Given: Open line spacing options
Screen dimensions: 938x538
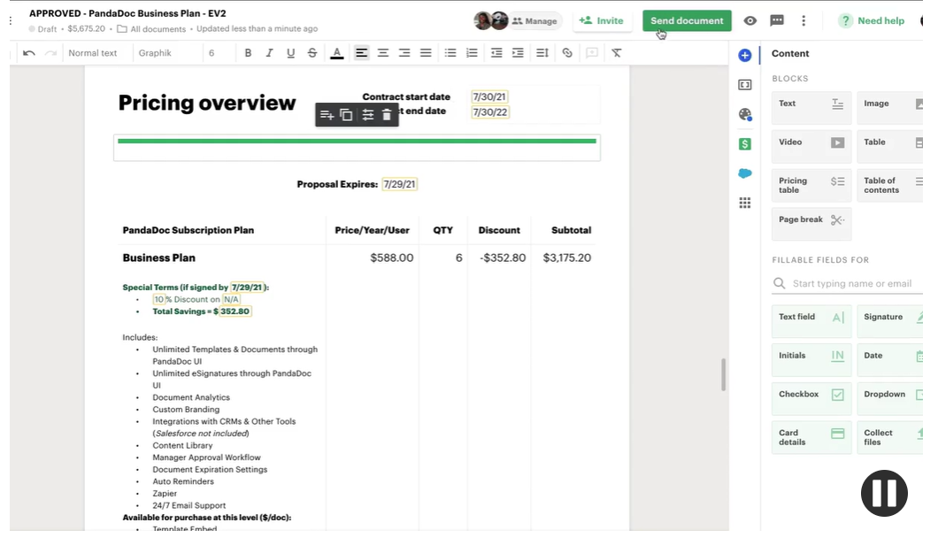Looking at the screenshot, I should coord(542,53).
